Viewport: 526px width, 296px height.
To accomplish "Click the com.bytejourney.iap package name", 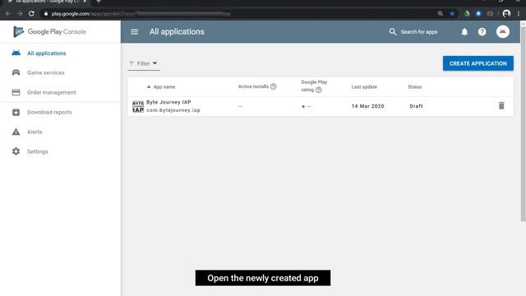I will pos(173,110).
